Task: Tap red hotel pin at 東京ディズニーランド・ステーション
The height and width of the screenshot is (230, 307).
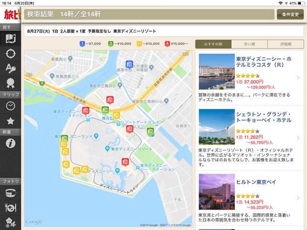Action: tap(85, 111)
